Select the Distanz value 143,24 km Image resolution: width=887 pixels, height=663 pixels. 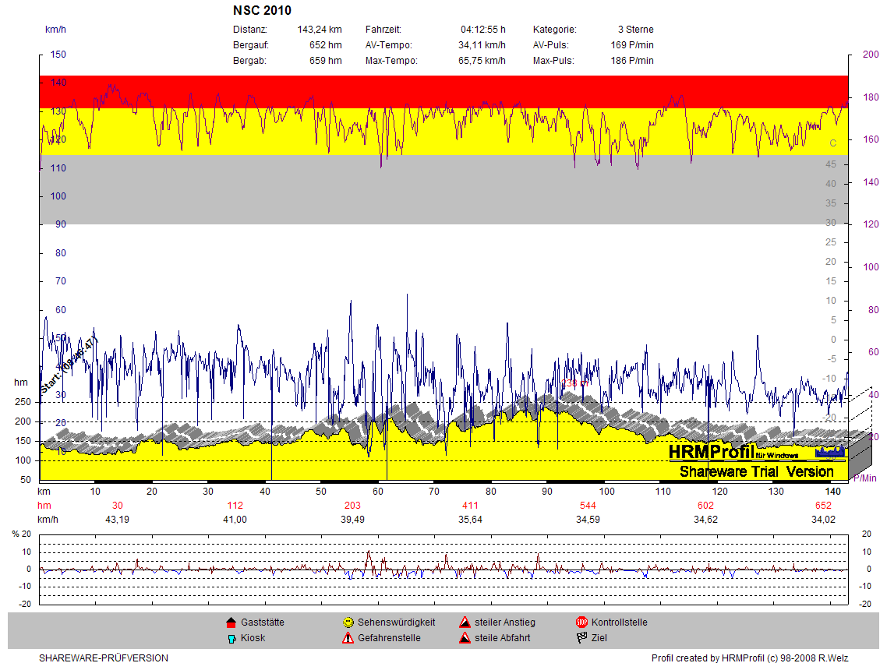320,30
